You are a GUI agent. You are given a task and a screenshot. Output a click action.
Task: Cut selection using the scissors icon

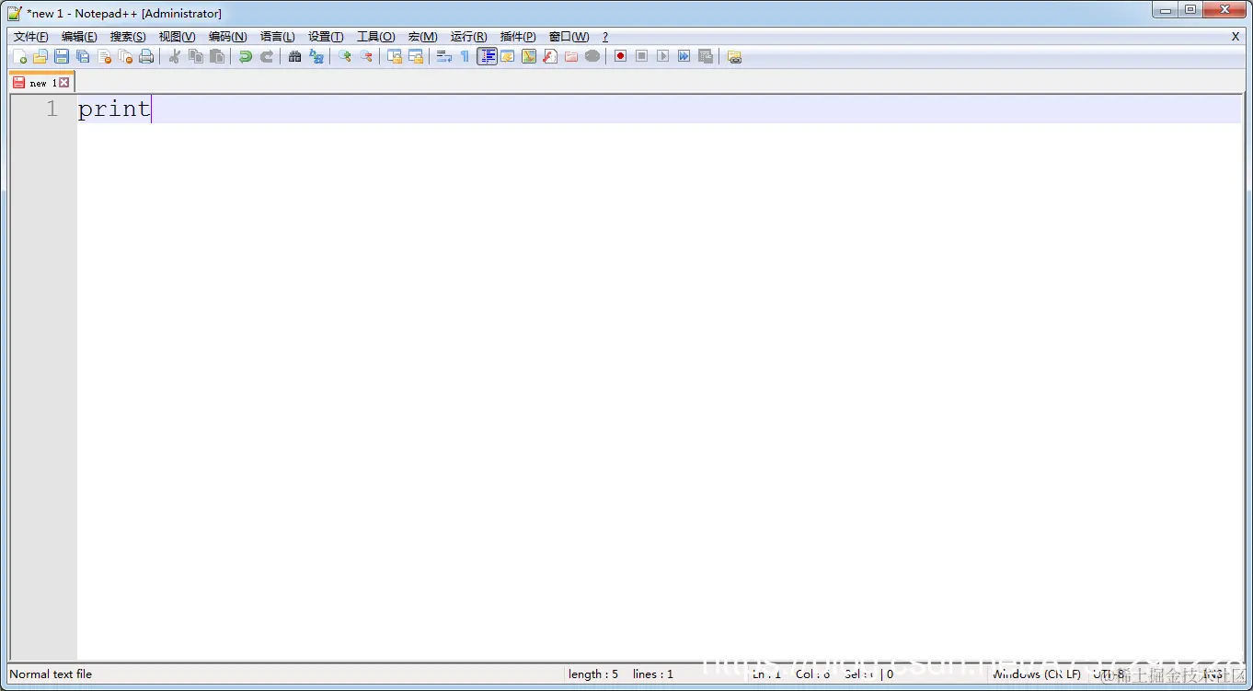[x=175, y=56]
